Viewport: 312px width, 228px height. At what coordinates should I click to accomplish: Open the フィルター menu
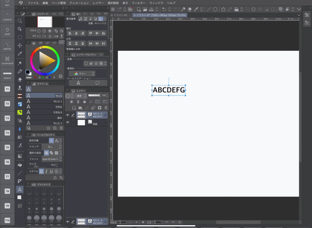(x=139, y=3)
